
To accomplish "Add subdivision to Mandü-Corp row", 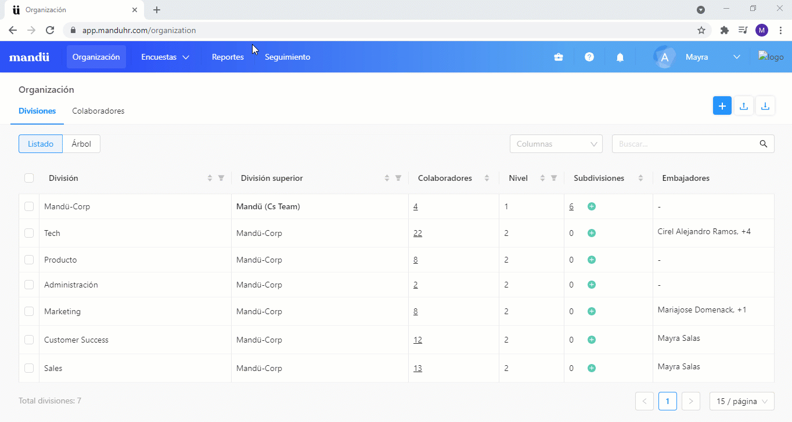I will pos(592,206).
